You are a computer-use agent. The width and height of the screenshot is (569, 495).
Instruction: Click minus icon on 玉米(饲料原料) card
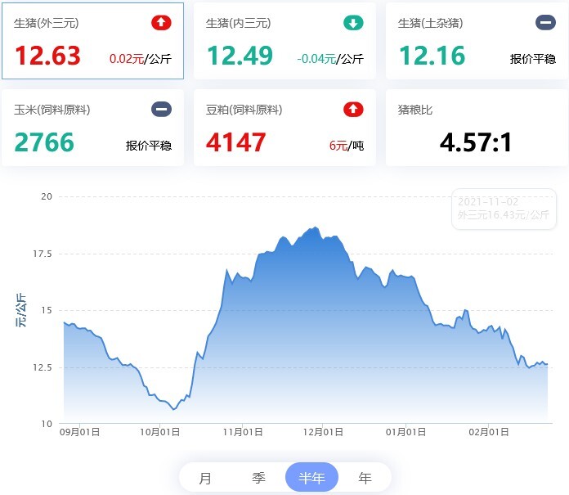pos(162,110)
